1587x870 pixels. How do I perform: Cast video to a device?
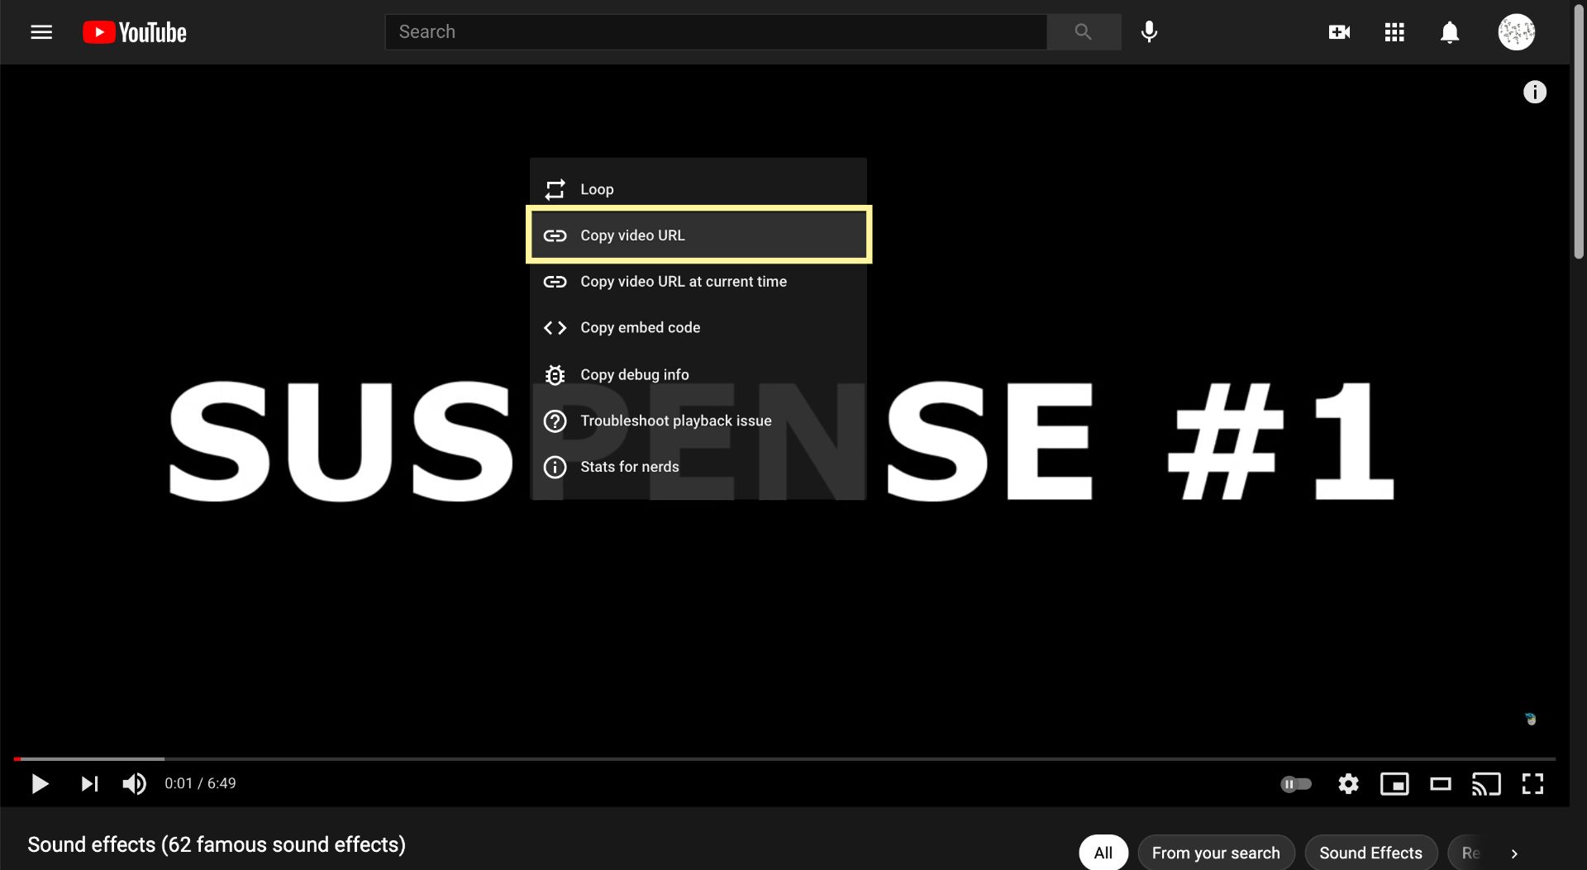pyautogui.click(x=1485, y=783)
